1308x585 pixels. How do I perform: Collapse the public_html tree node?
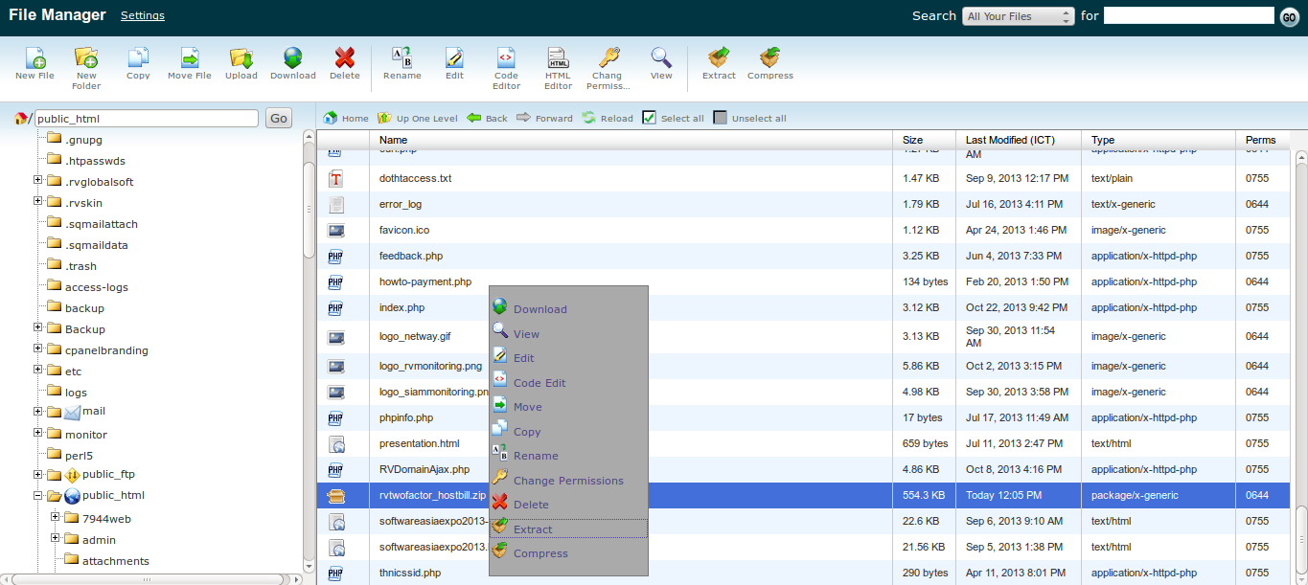tap(38, 496)
